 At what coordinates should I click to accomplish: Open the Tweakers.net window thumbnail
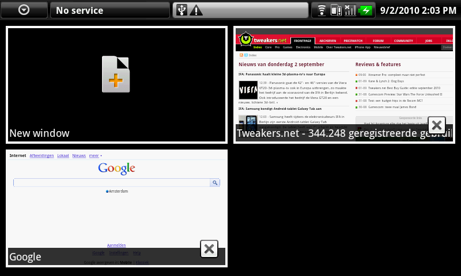[344, 85]
